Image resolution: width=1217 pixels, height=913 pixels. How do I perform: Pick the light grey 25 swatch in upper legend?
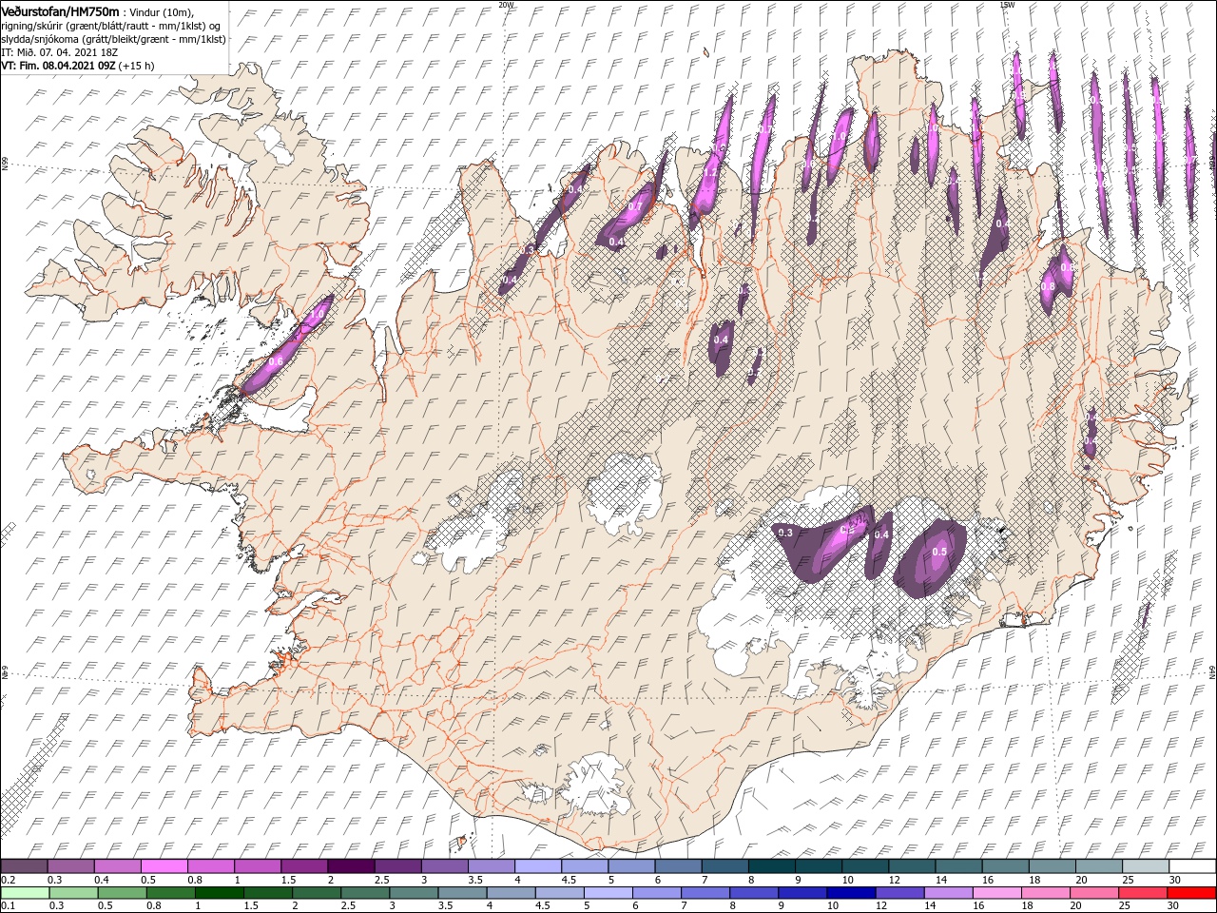point(1145,866)
